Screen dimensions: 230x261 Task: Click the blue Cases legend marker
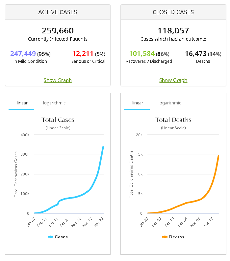point(51,237)
